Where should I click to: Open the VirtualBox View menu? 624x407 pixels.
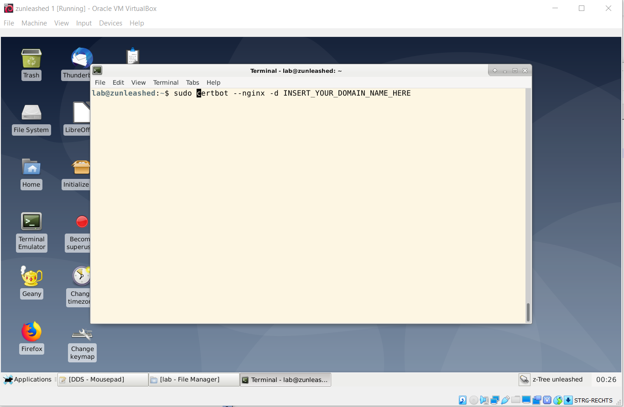coord(62,23)
